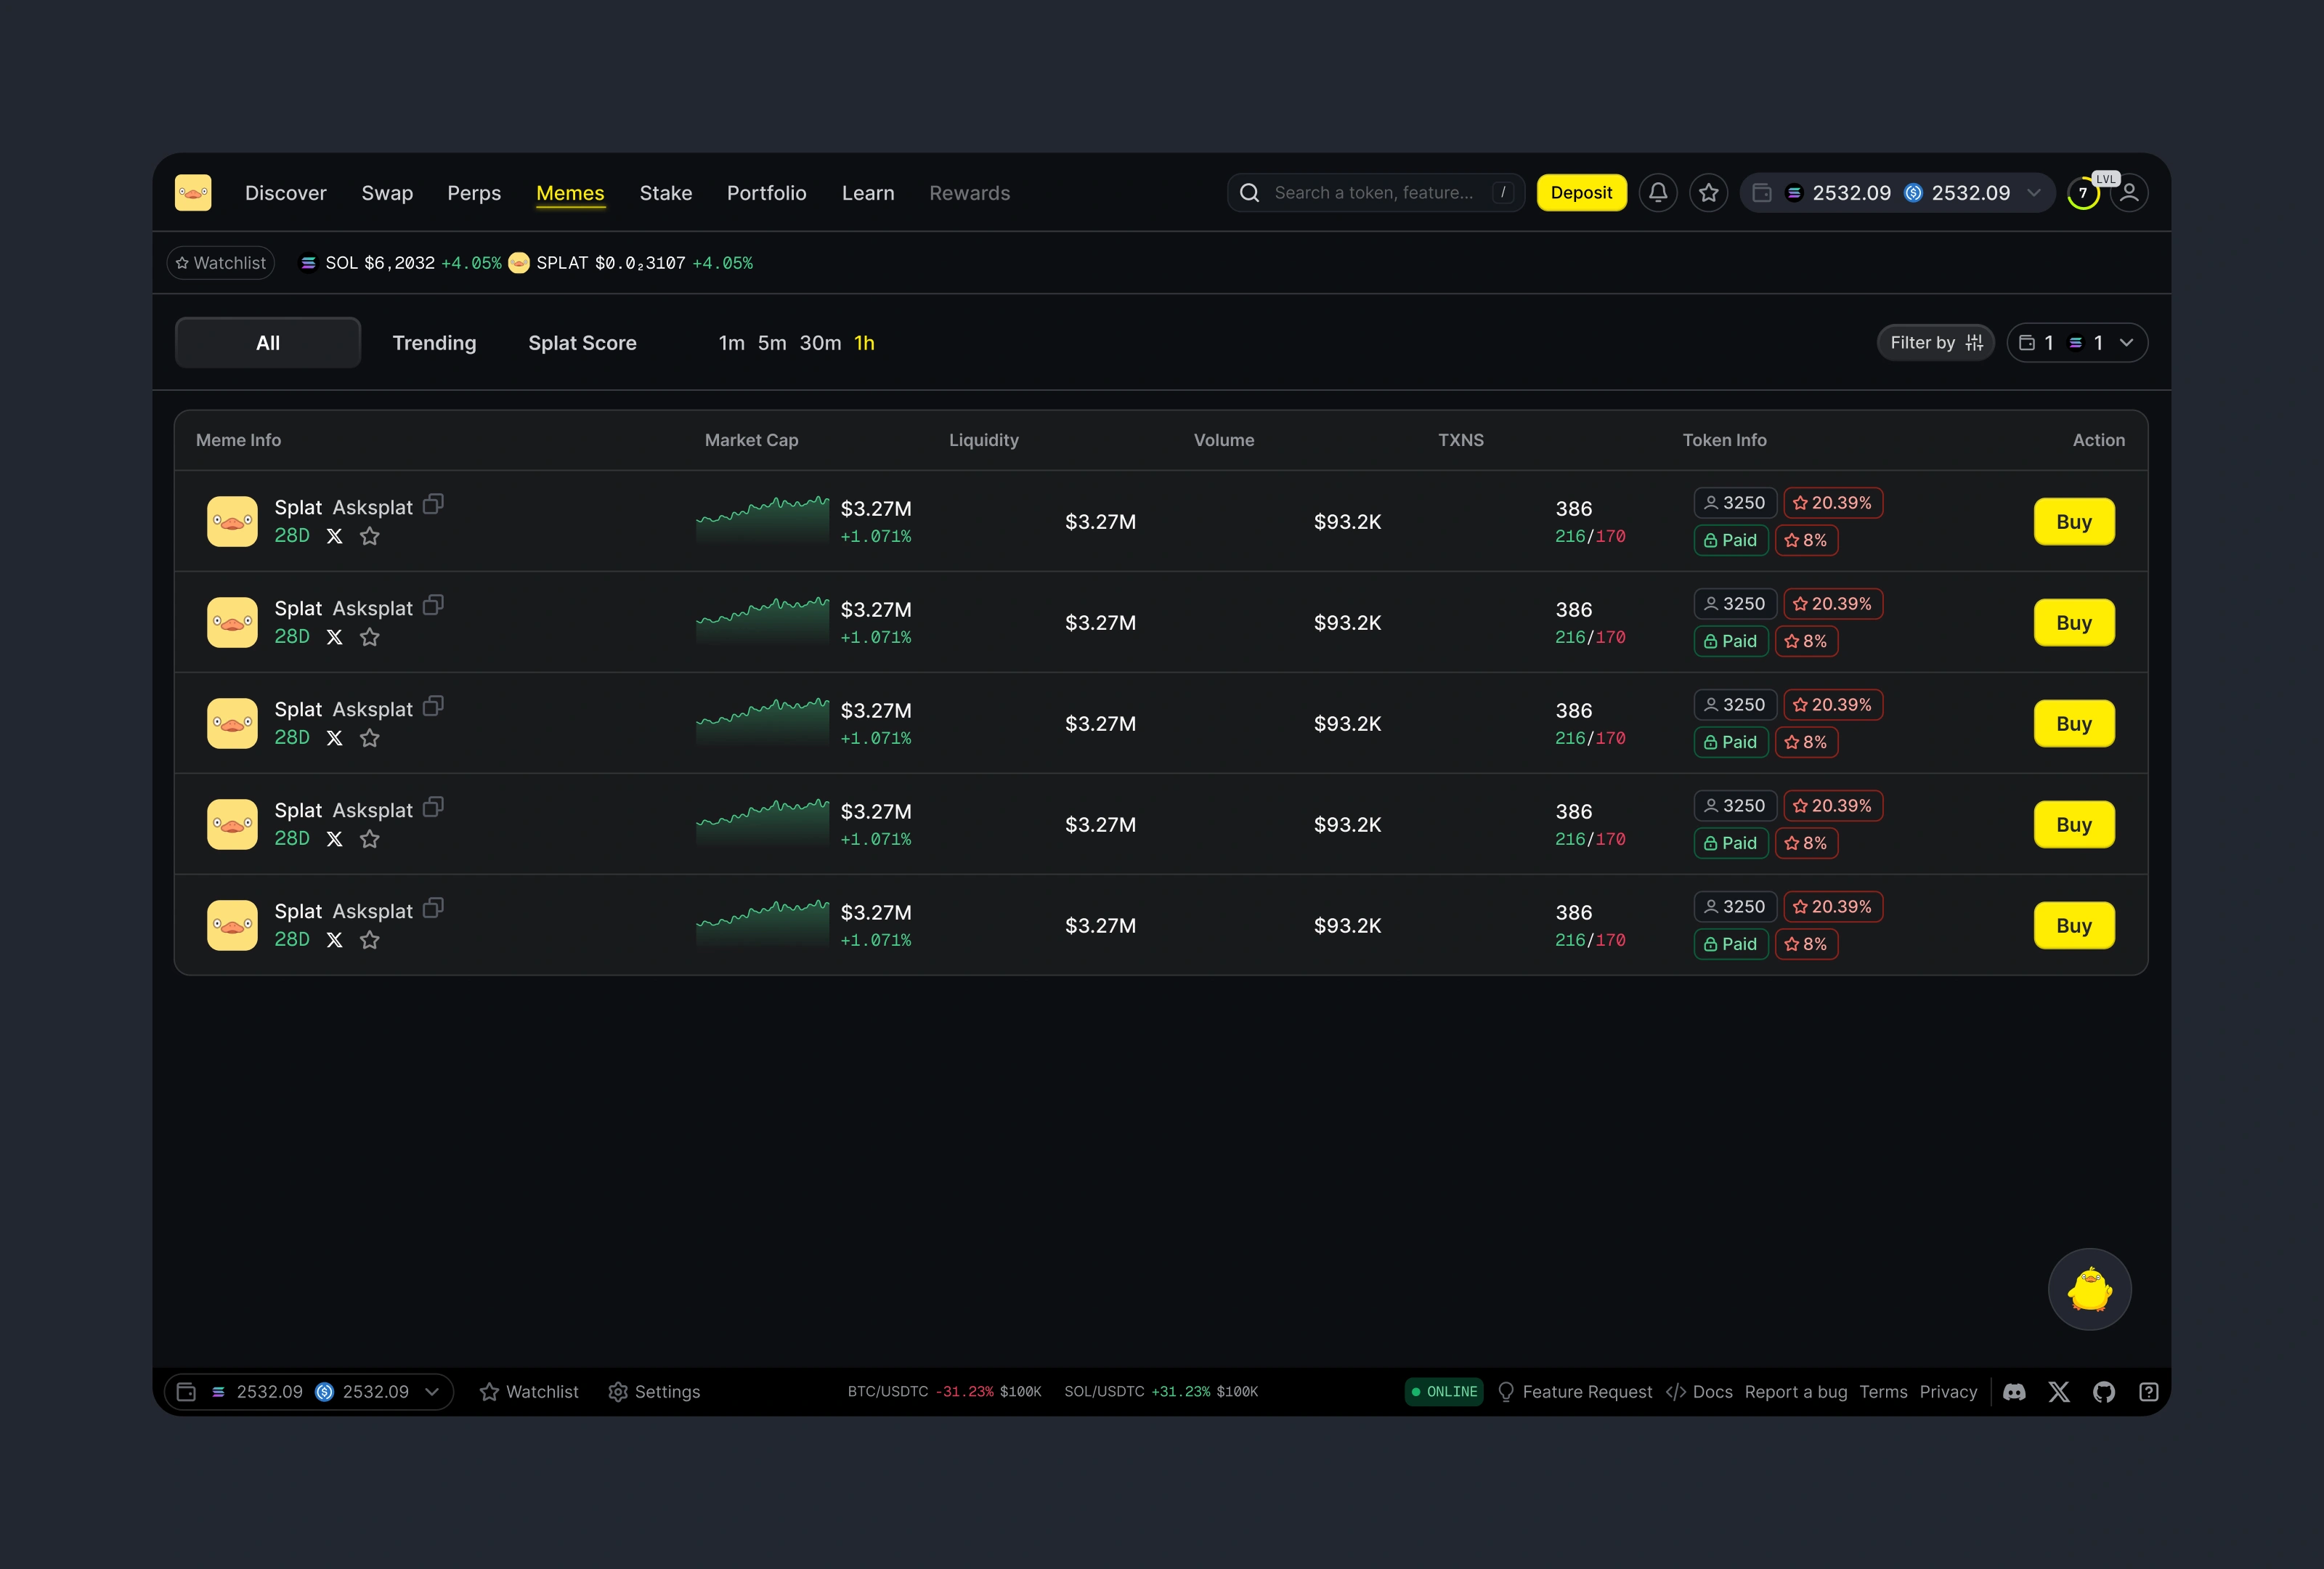Expand header wallet balance dropdown
The height and width of the screenshot is (1569, 2324).
[2033, 193]
